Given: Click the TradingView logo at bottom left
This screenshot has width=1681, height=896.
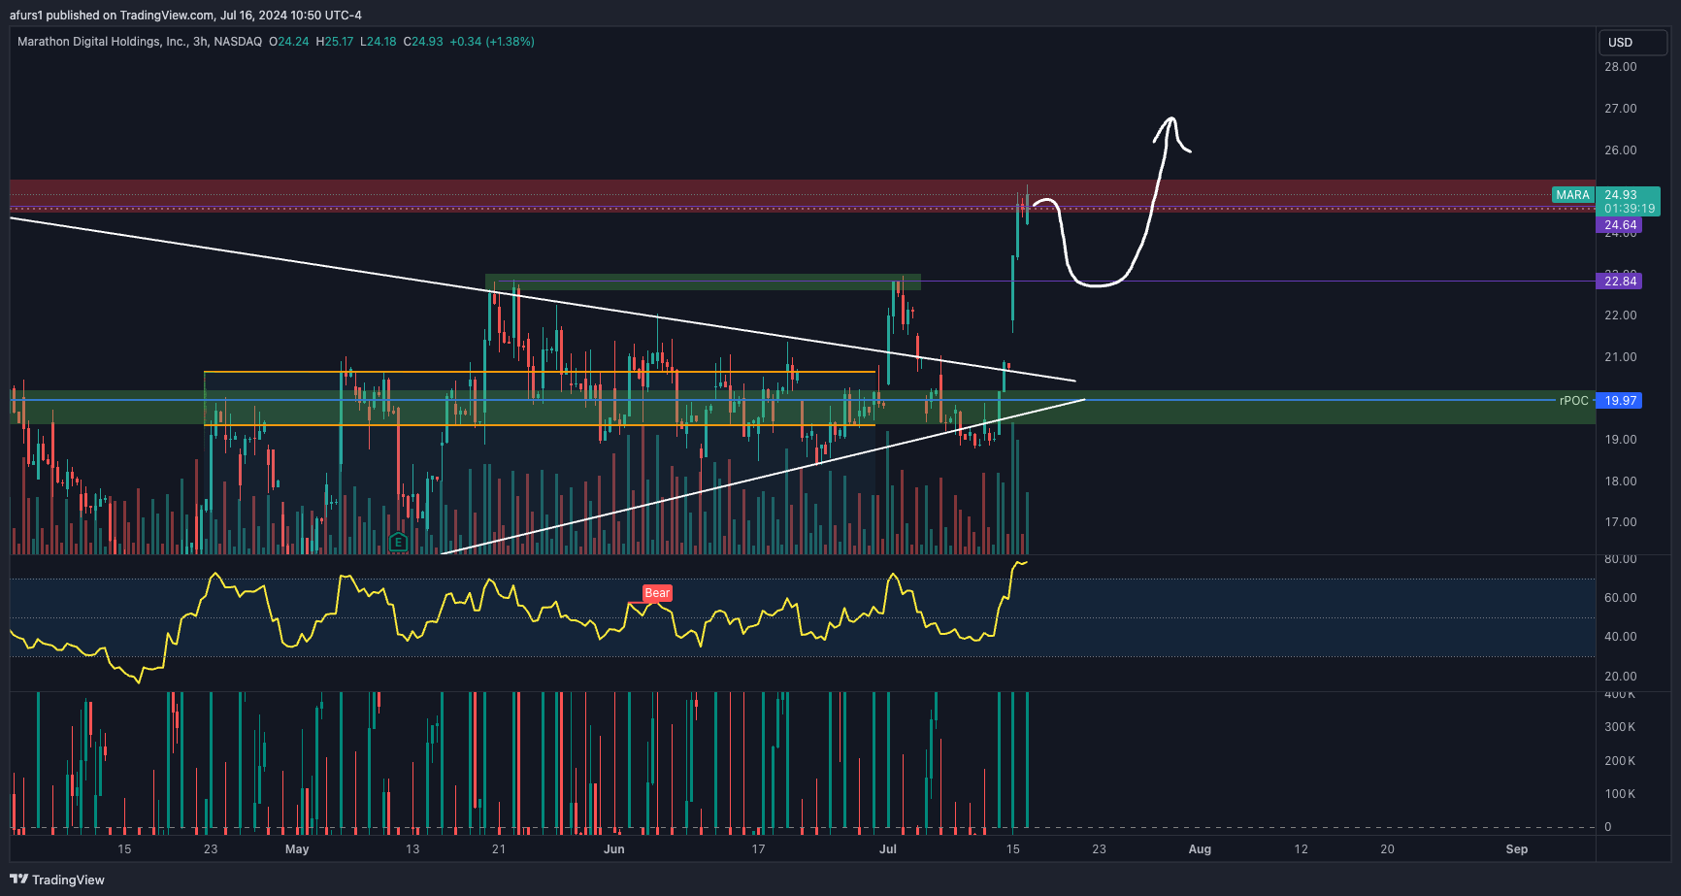Looking at the screenshot, I should (x=56, y=879).
